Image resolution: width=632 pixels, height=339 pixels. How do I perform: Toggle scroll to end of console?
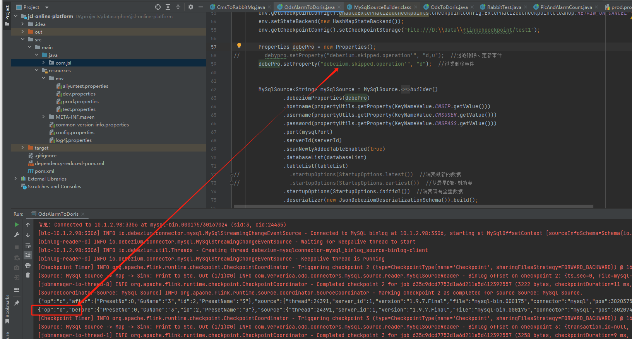[x=28, y=255]
